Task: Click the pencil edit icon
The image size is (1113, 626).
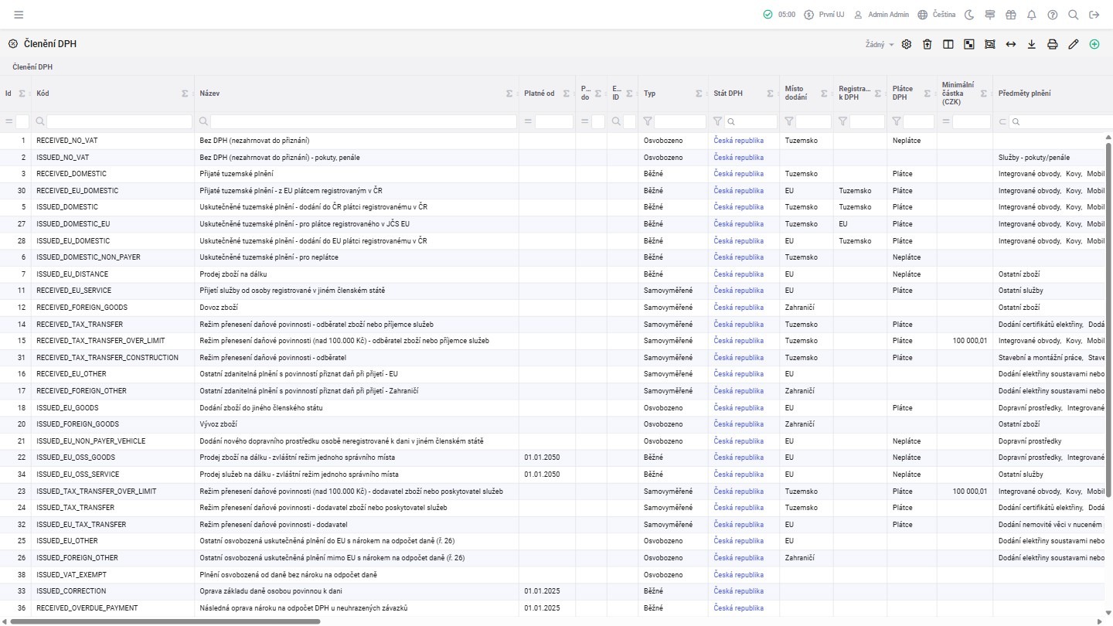Action: [x=1073, y=44]
